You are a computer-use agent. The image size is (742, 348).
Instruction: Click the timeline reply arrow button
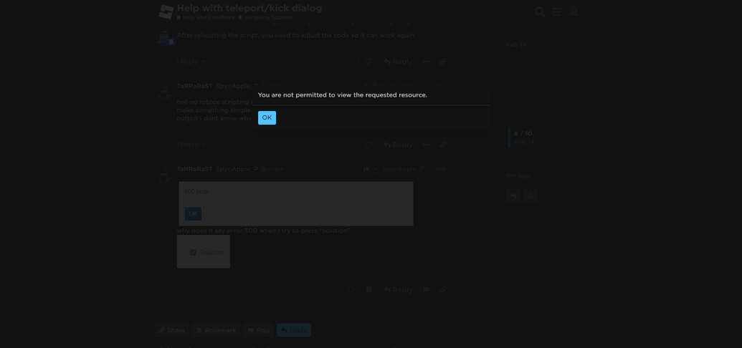point(513,195)
